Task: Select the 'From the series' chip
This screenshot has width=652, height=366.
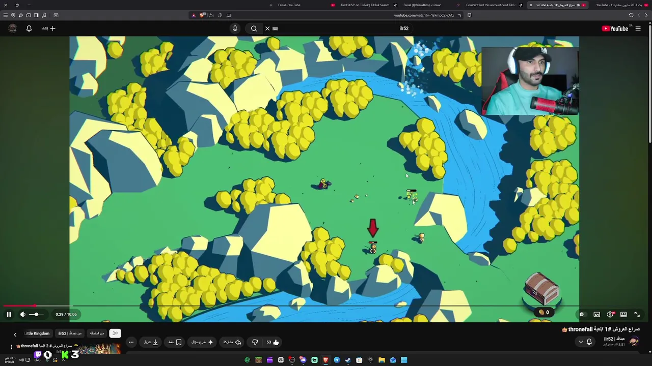Action: (x=97, y=333)
